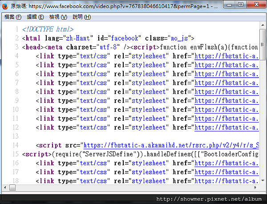Click the "facebook" id value on line 2
The image size is (267, 204).
tap(125, 38)
